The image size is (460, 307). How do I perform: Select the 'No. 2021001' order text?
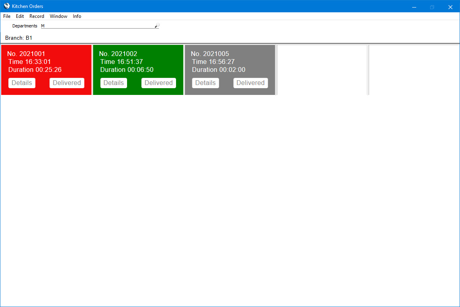pyautogui.click(x=26, y=54)
